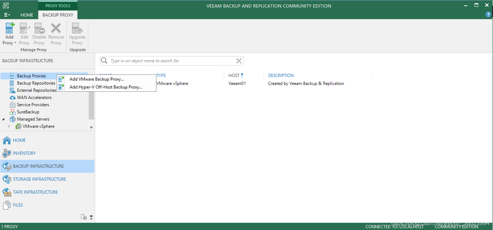Screen dimensions: 493x230
Task: Click the Upgrade Proxy ribbon button
Action: coord(77,34)
